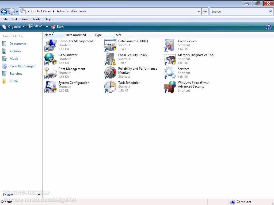Open the Tools menu

pyautogui.click(x=36, y=19)
